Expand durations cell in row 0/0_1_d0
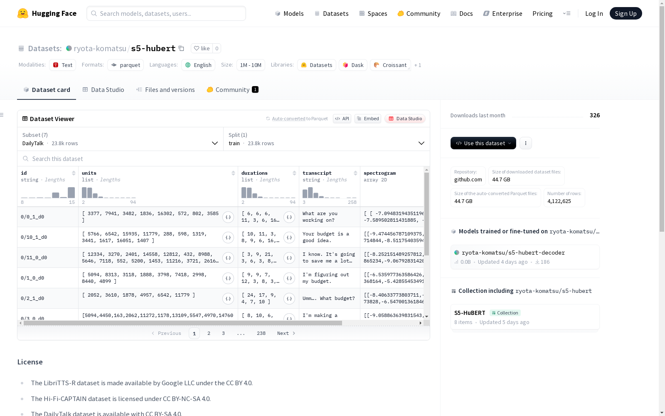Viewport: 665px width, 416px height. [289, 217]
